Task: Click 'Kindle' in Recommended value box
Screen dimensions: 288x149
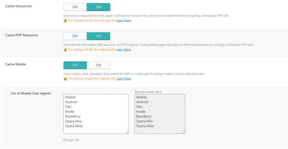Action: pyautogui.click(x=141, y=112)
